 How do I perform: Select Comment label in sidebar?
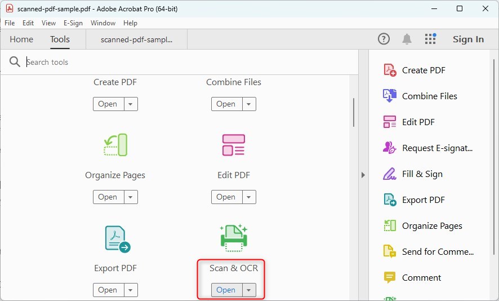pos(421,278)
